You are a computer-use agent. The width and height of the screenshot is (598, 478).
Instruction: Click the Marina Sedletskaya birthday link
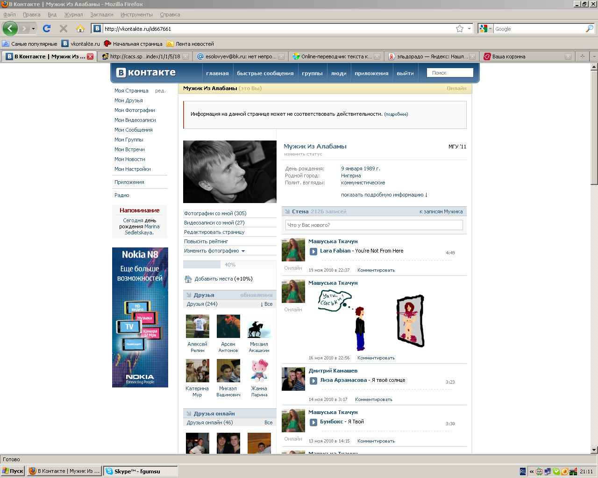click(142, 230)
